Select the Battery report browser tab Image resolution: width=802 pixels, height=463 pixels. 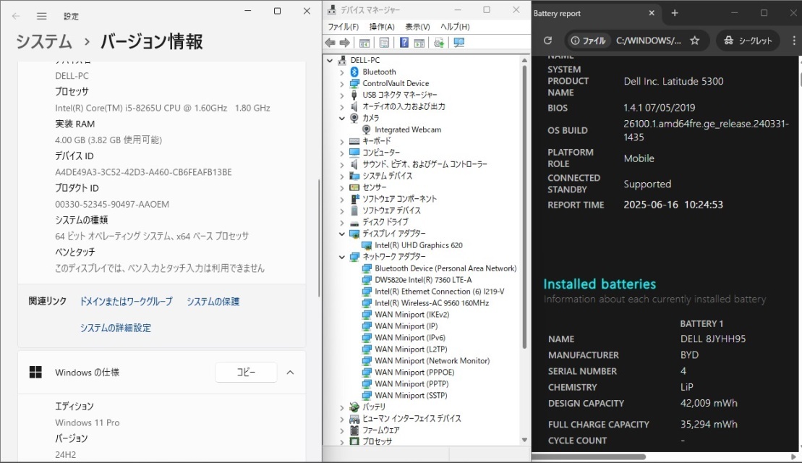593,13
